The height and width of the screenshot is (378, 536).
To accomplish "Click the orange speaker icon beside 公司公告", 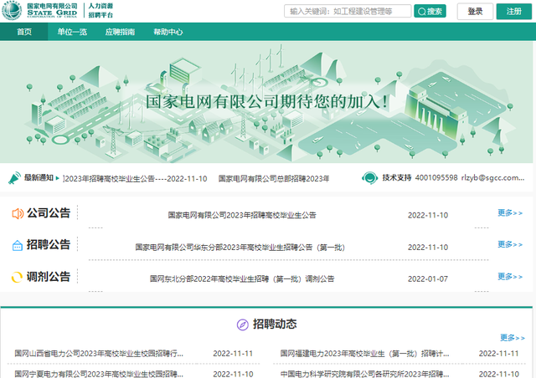I will coord(18,214).
